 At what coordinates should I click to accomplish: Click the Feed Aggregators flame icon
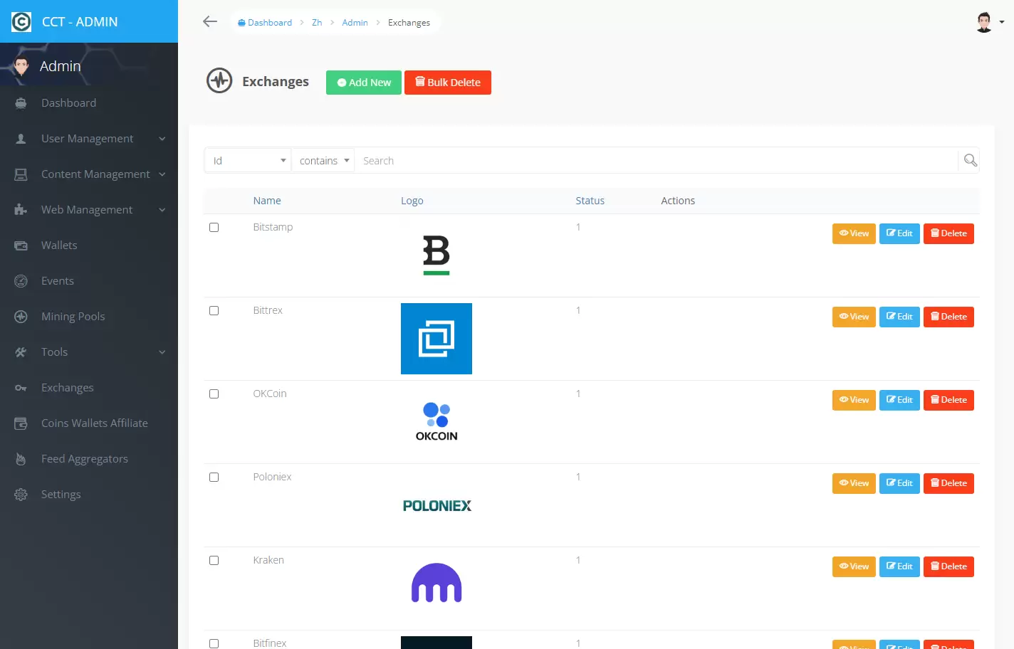coord(21,459)
